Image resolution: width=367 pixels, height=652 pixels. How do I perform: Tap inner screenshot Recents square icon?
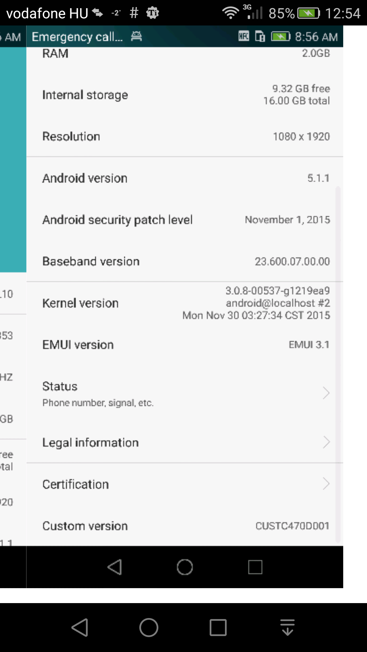click(x=255, y=567)
